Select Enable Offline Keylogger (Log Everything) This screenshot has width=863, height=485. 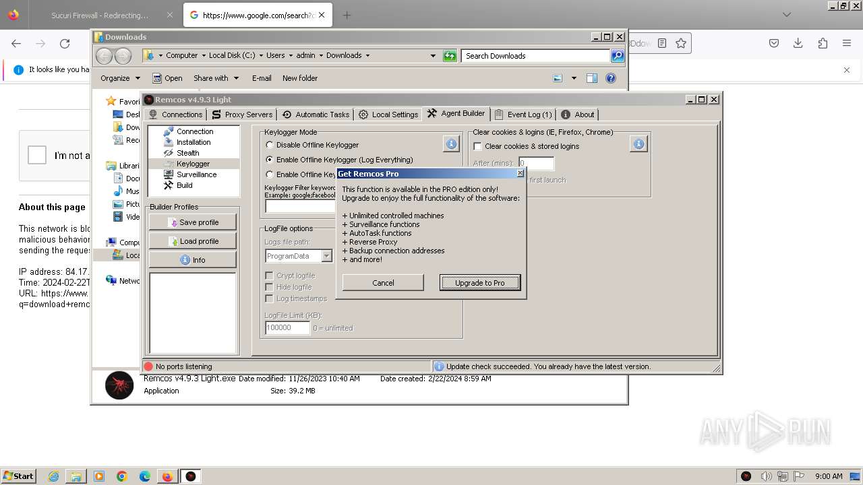point(270,160)
